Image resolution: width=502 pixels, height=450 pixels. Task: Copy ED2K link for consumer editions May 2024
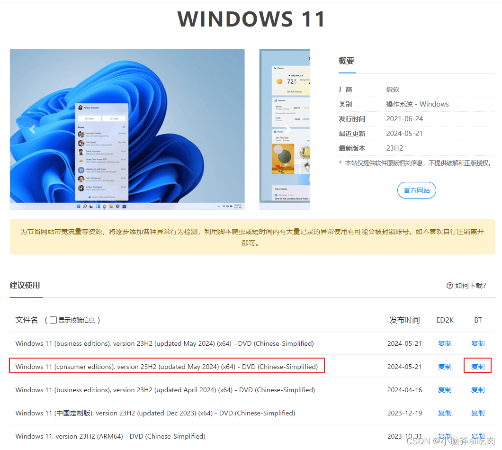pyautogui.click(x=445, y=367)
